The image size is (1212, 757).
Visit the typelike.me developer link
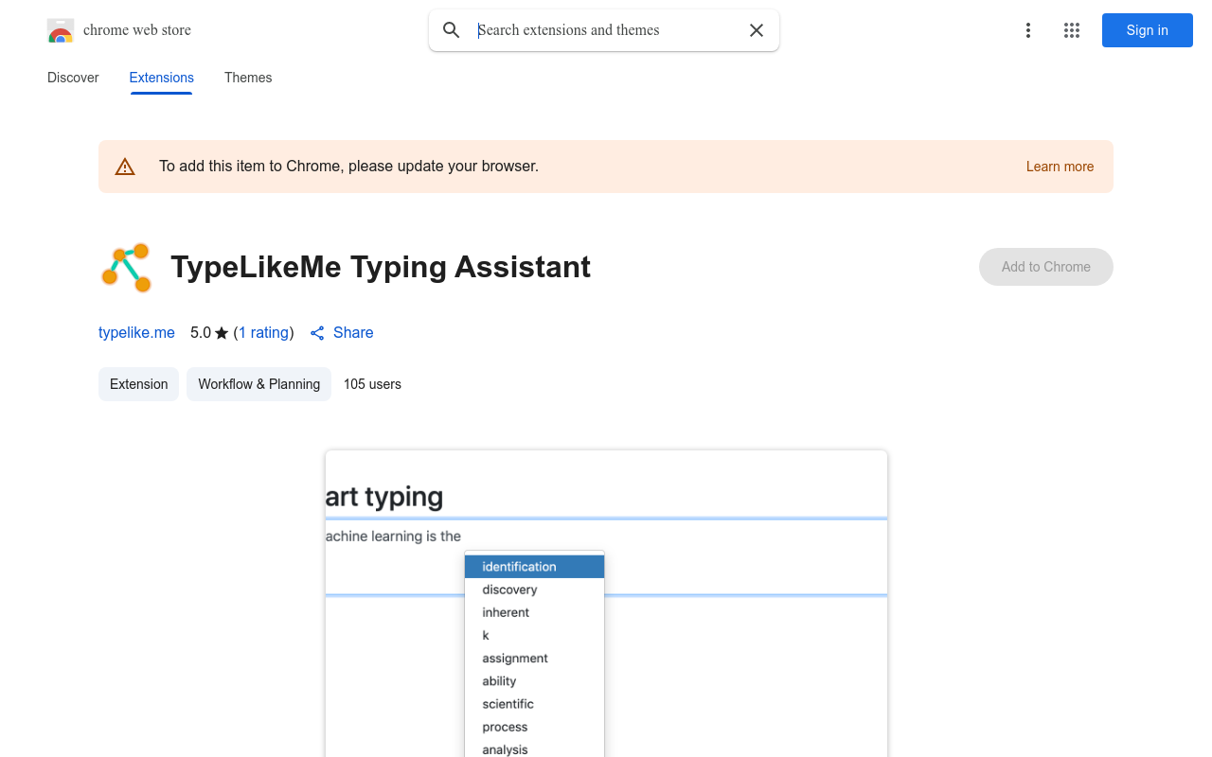point(136,333)
